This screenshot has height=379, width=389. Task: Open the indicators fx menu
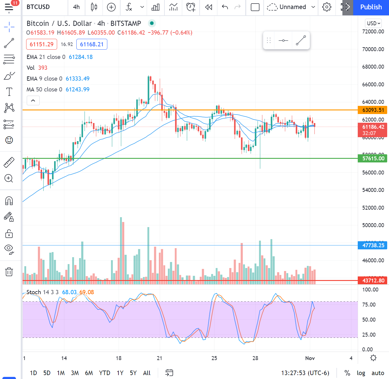[129, 7]
